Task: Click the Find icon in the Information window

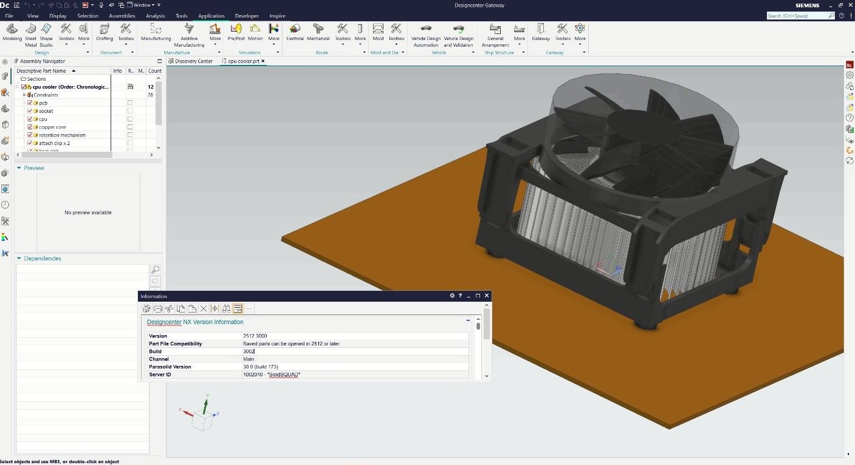Action: [x=226, y=308]
